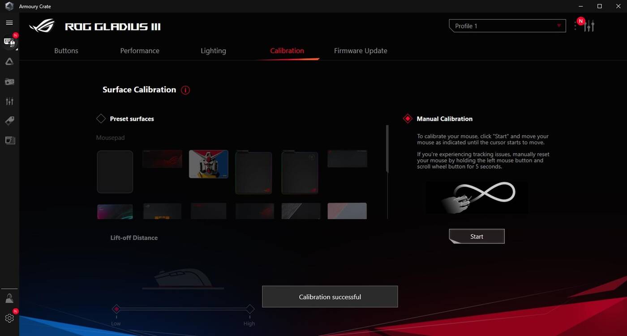Open the user profile icon in sidebar
Image resolution: width=627 pixels, height=336 pixels.
coord(9,298)
